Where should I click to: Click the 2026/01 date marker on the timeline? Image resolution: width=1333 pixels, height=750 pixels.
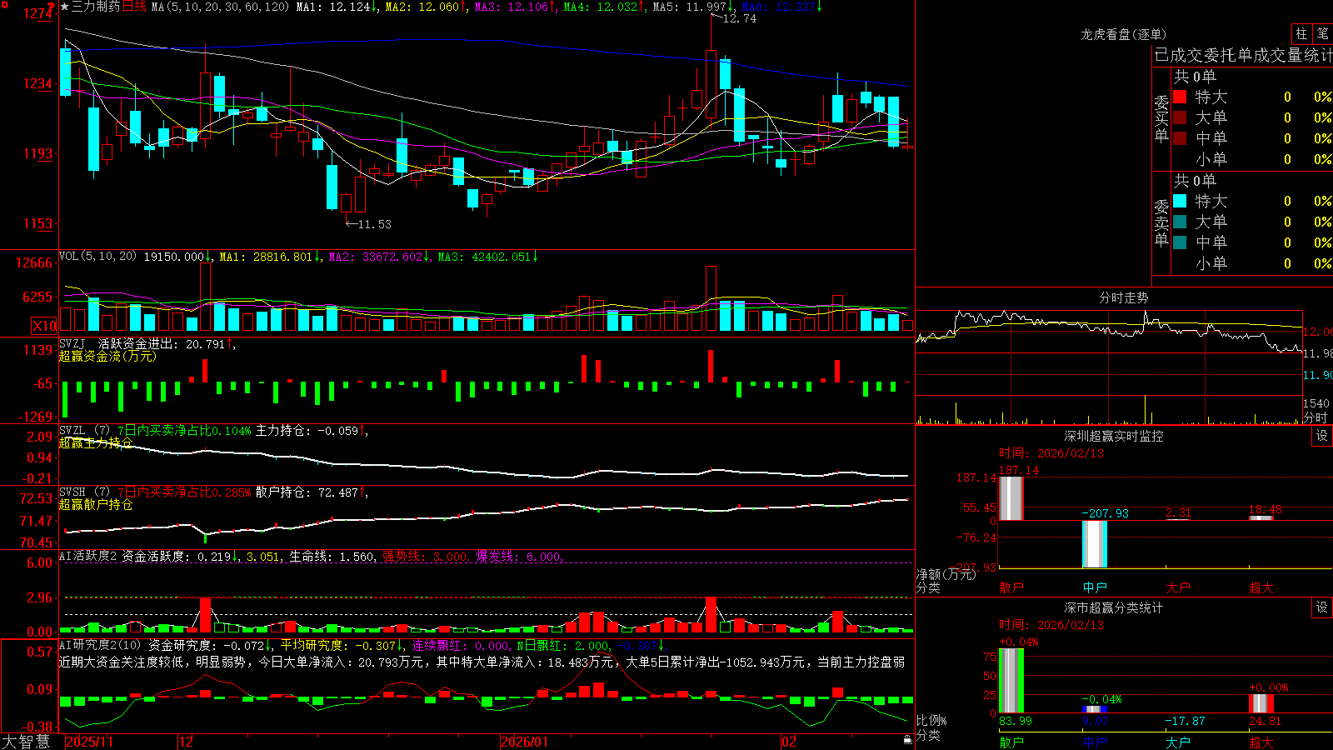(525, 742)
